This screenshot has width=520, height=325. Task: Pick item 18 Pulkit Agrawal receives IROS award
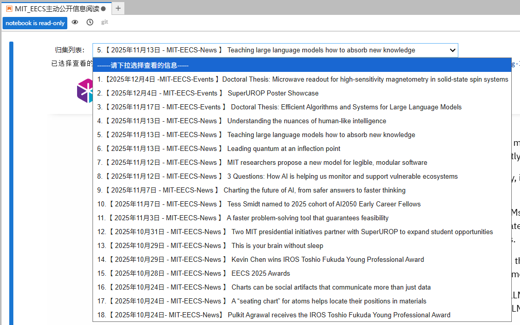pyautogui.click(x=302, y=315)
